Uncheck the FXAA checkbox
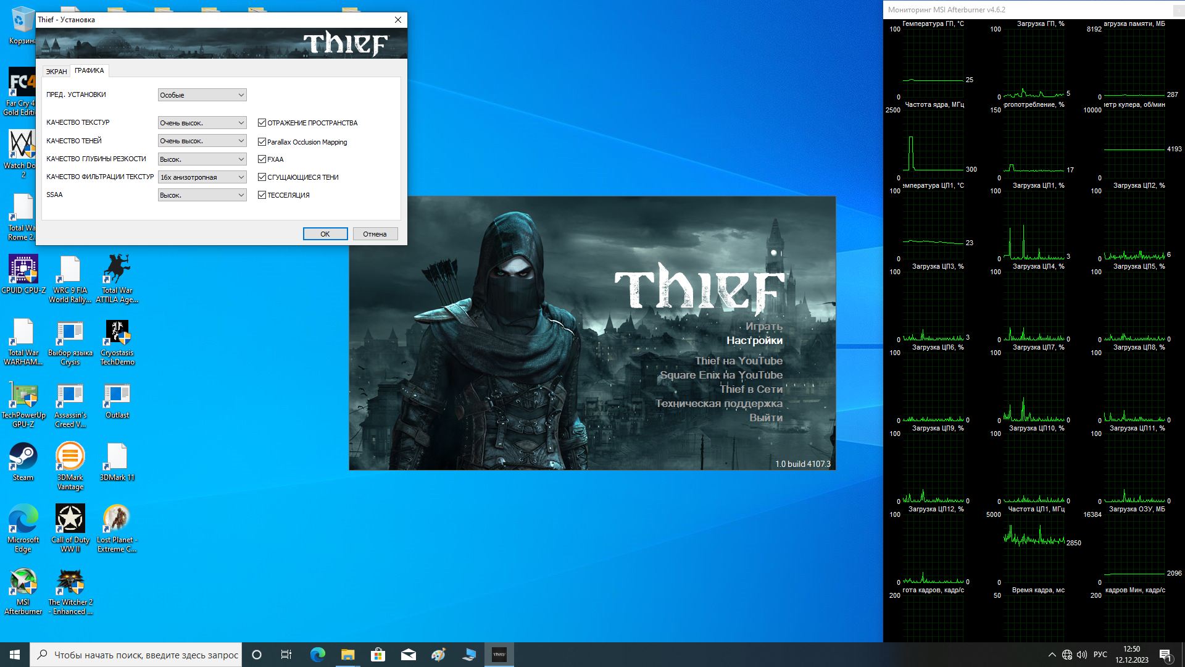 point(262,159)
